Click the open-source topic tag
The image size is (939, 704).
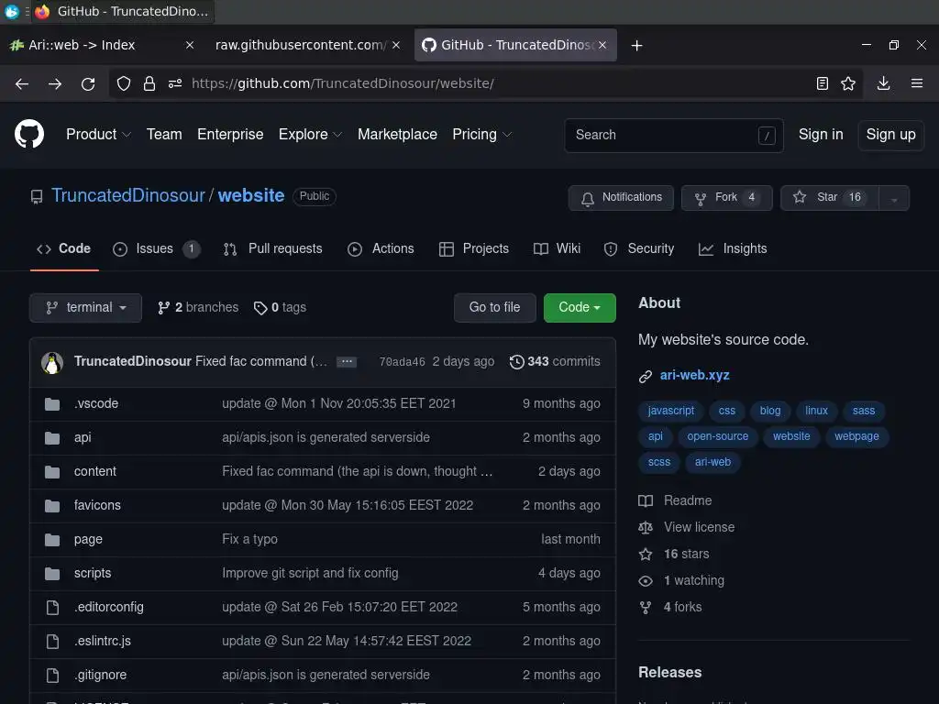point(717,436)
